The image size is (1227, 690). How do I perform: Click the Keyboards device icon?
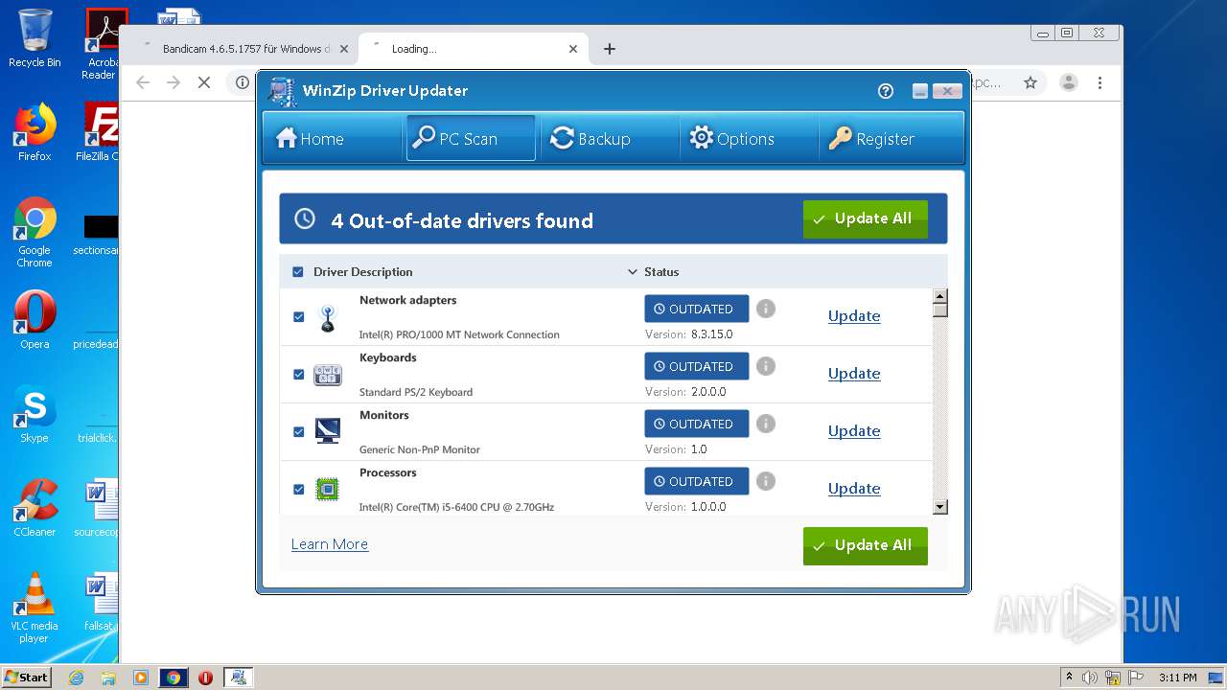click(328, 375)
